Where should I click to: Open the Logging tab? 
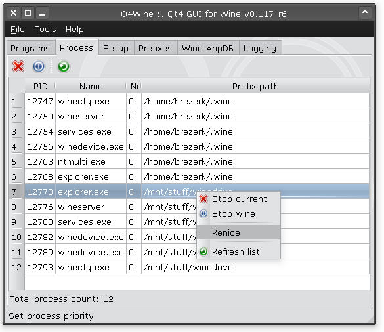coord(260,49)
